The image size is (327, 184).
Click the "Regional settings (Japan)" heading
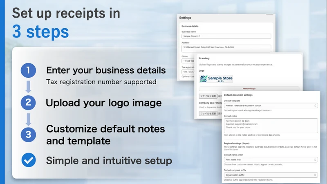coord(237,144)
